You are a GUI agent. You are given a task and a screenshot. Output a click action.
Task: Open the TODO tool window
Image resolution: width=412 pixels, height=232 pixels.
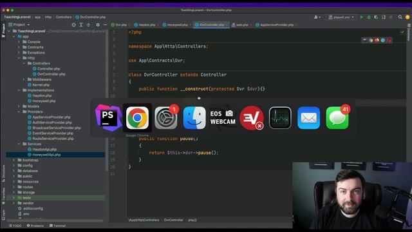[x=15, y=226]
